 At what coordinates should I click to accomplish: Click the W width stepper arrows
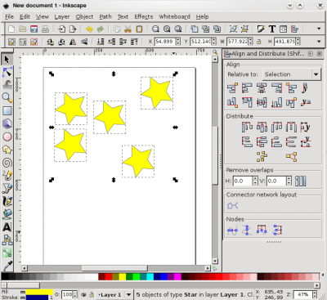click(250, 42)
